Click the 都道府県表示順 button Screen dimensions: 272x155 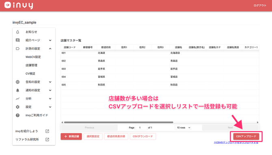click(x=116, y=136)
